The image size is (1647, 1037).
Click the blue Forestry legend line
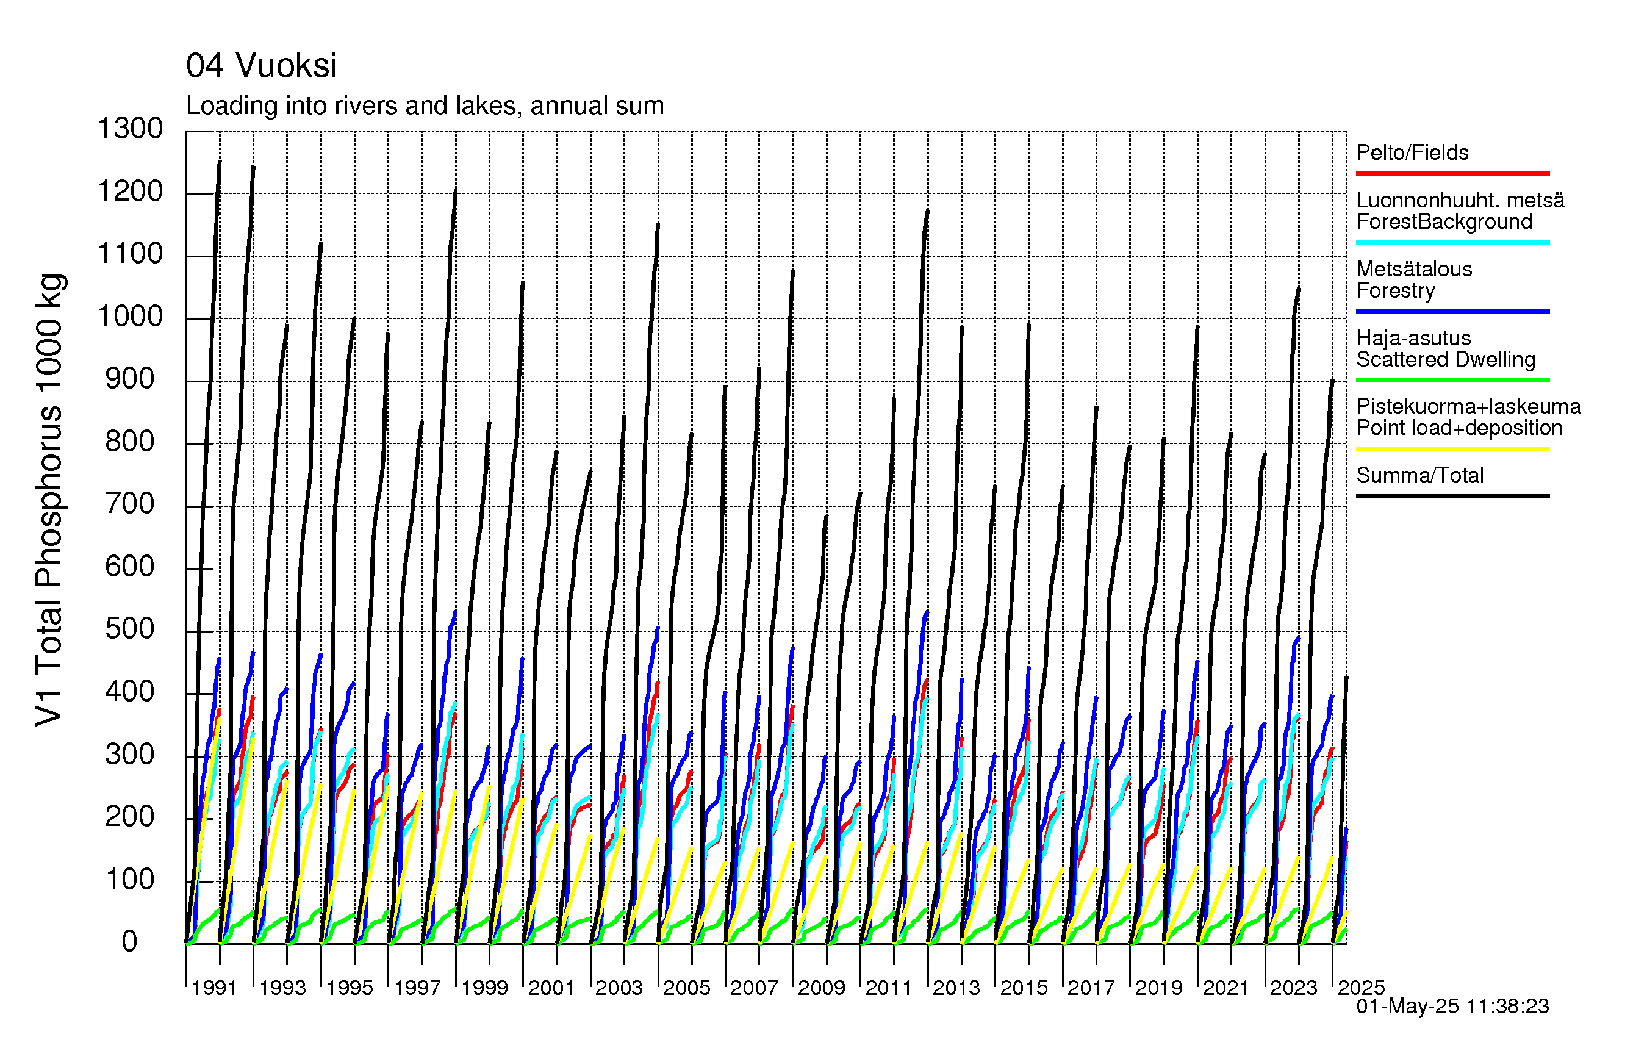1452,311
